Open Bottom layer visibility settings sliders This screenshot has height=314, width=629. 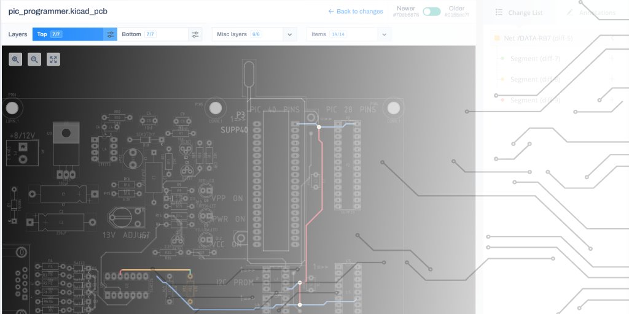[x=195, y=34]
